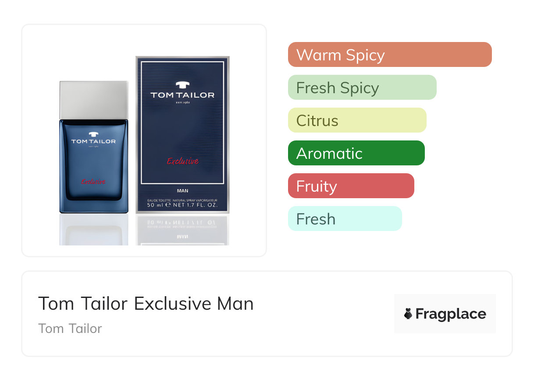The height and width of the screenshot is (378, 534).
Task: Click the Fragplace logo icon
Action: click(408, 314)
